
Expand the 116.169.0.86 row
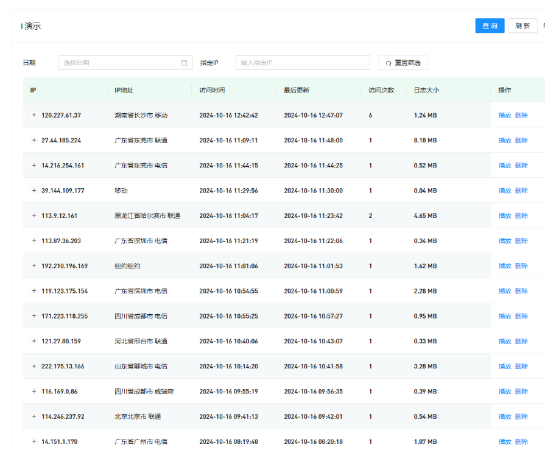34,391
